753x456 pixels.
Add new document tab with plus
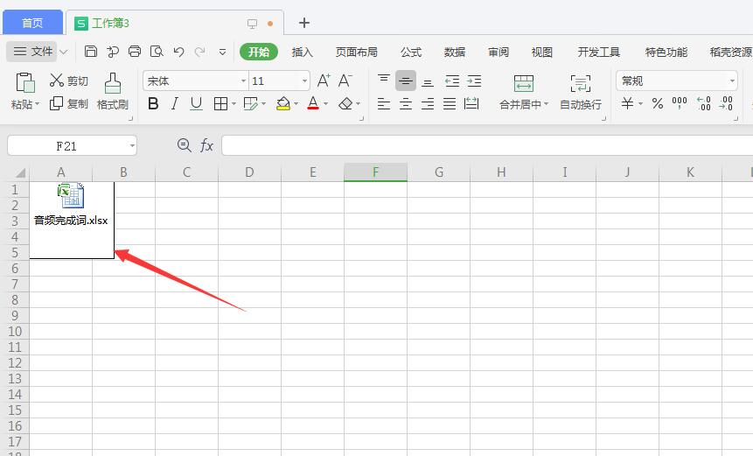[x=304, y=23]
